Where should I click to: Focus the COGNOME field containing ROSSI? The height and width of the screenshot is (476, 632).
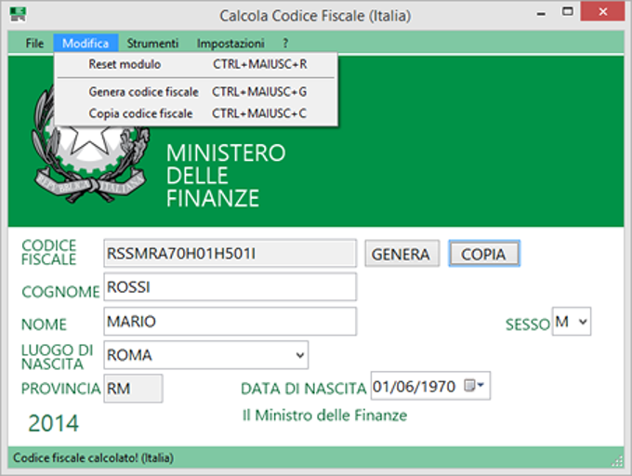230,287
